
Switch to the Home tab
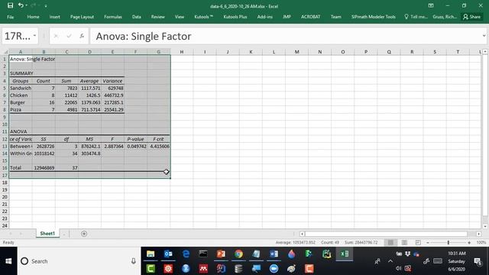pyautogui.click(x=33, y=17)
